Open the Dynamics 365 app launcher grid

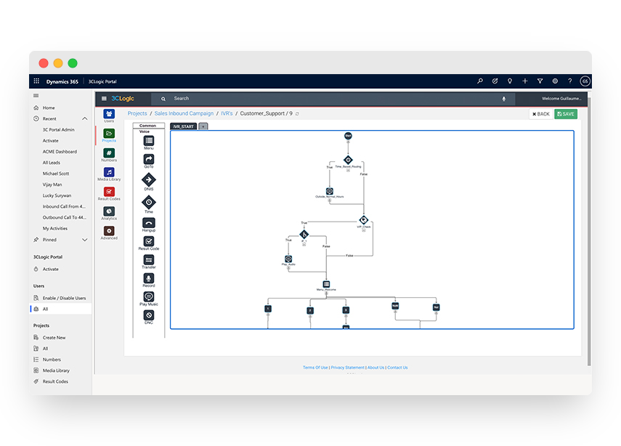(x=36, y=81)
